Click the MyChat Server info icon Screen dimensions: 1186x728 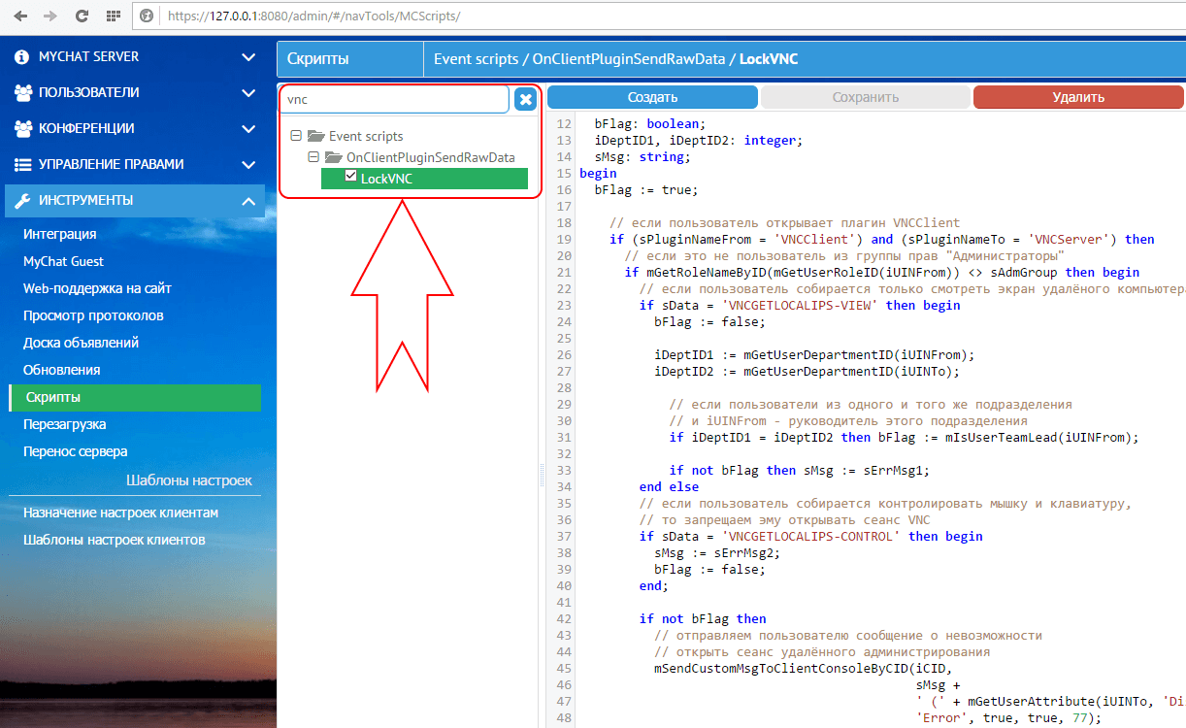21,57
